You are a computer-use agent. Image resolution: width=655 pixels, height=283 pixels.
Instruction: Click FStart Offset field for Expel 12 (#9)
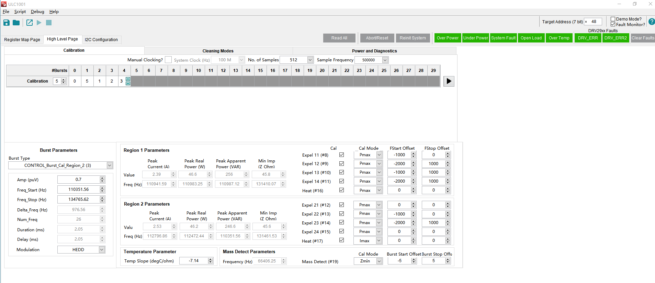pos(399,164)
